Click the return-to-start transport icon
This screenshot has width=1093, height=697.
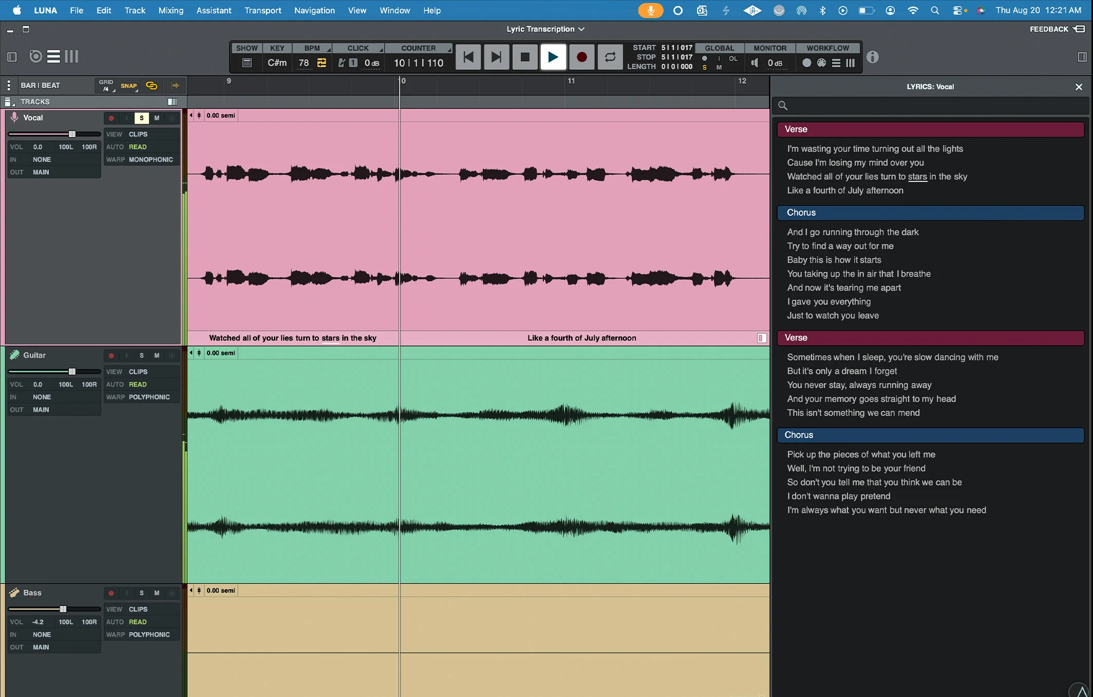point(468,57)
